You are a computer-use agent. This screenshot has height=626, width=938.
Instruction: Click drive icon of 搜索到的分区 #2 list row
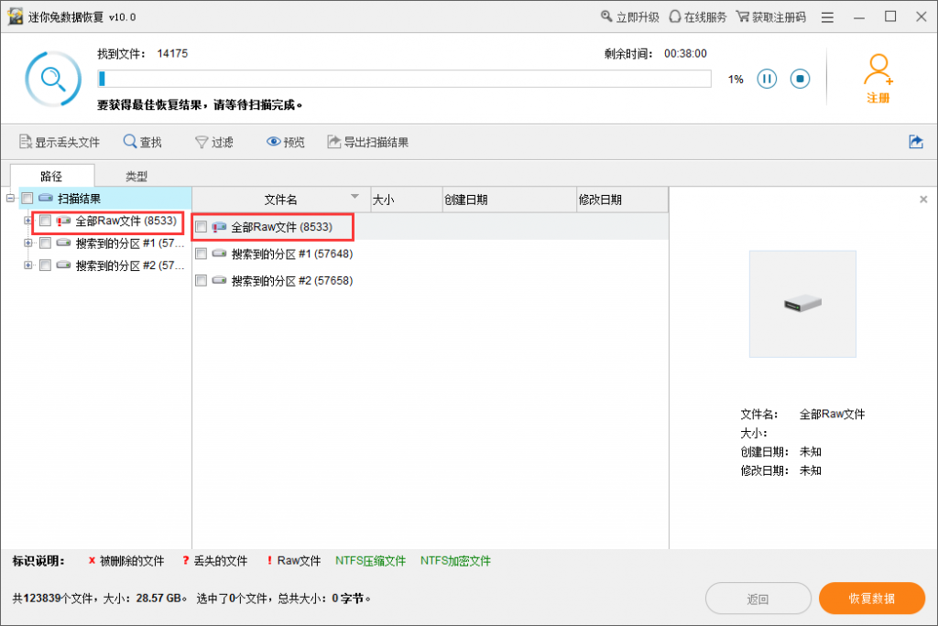click(220, 280)
